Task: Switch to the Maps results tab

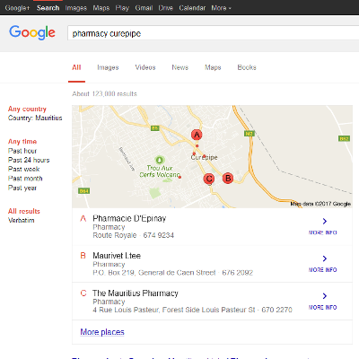Action: point(213,67)
